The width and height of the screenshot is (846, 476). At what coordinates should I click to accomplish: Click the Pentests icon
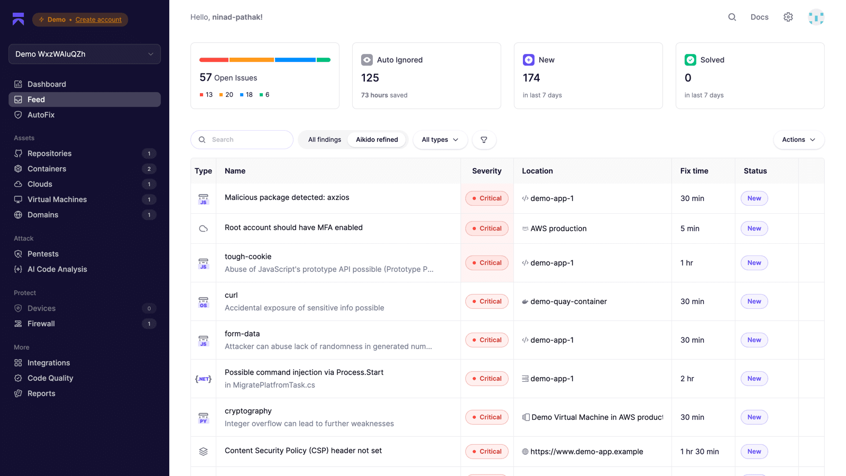pyautogui.click(x=18, y=254)
